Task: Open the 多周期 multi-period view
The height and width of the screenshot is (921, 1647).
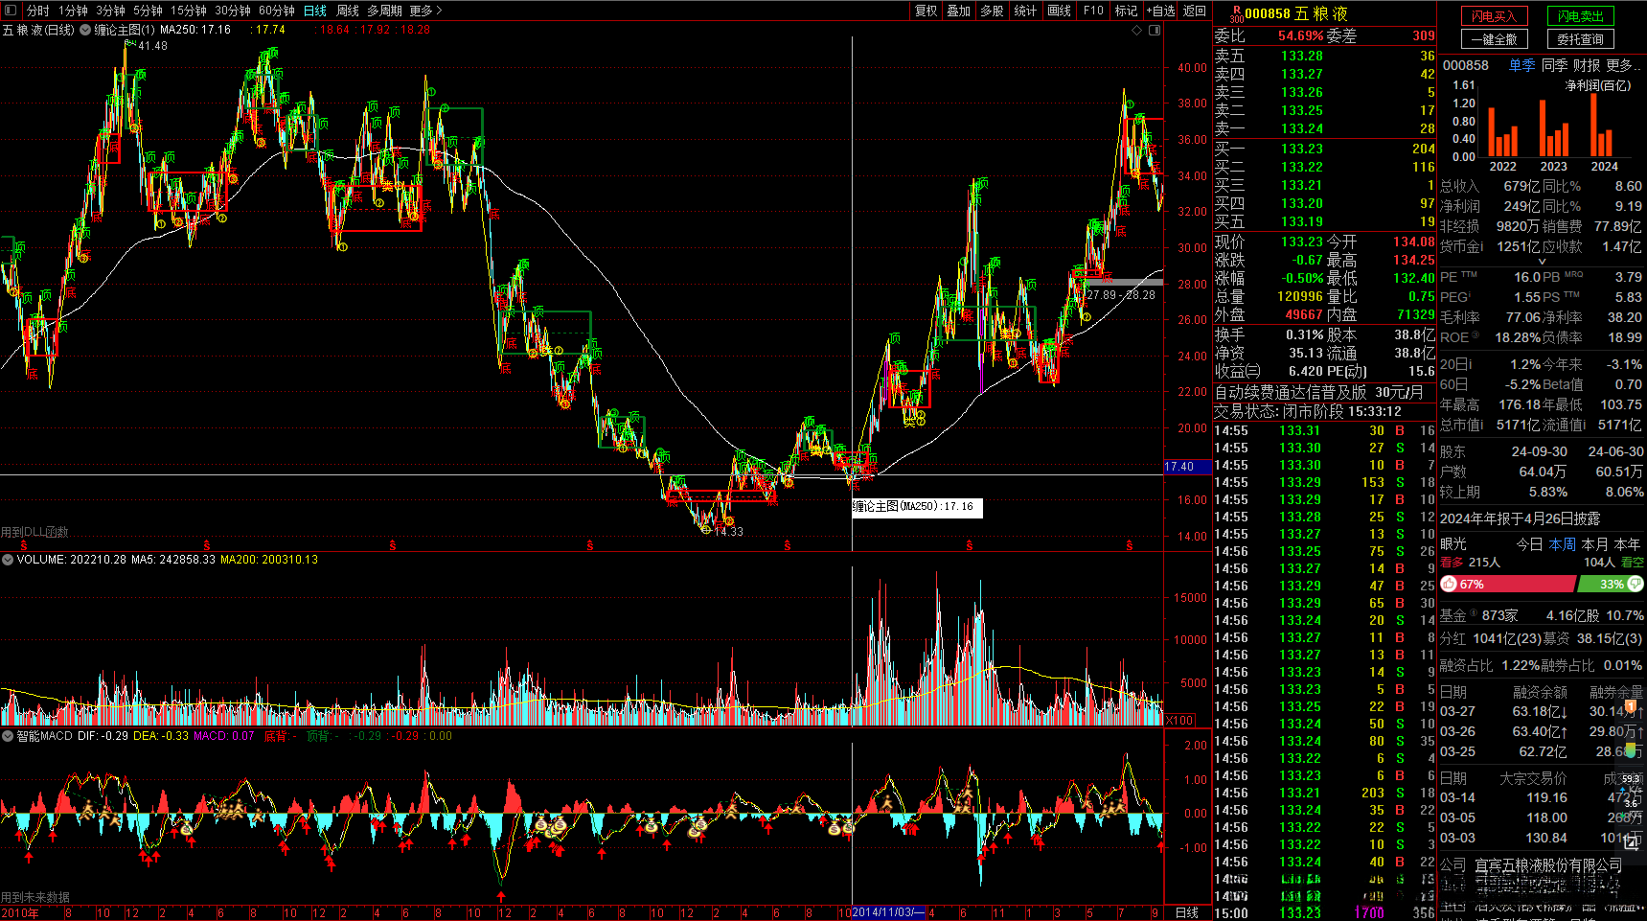Action: coord(384,11)
